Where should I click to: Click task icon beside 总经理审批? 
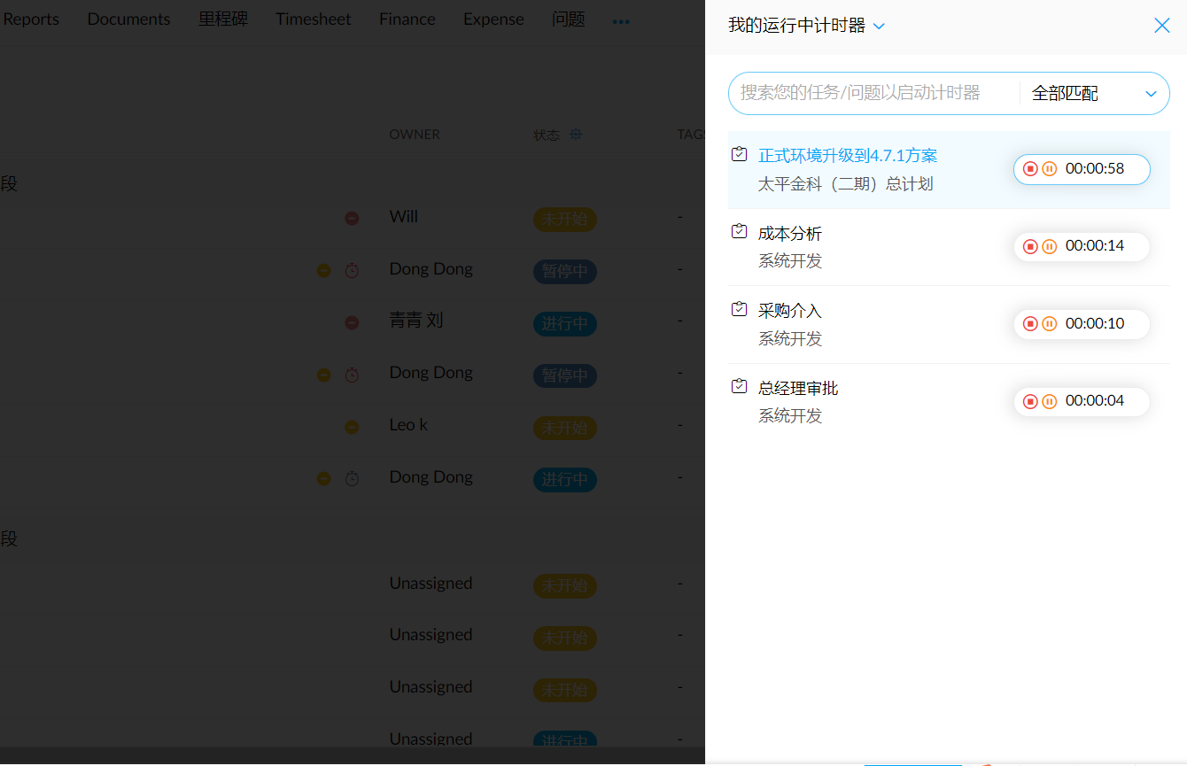click(x=739, y=387)
